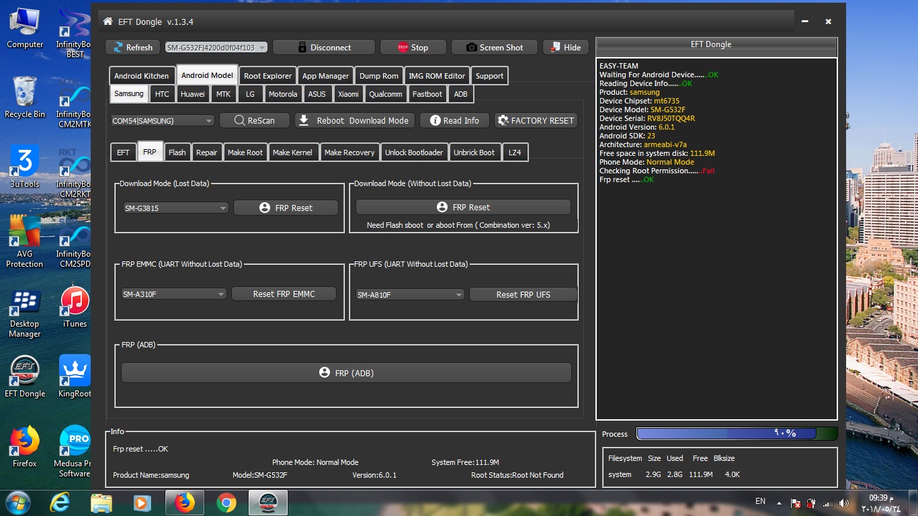Image resolution: width=918 pixels, height=516 pixels.
Task: Switch to the Android Kitchen tab
Action: 142,76
